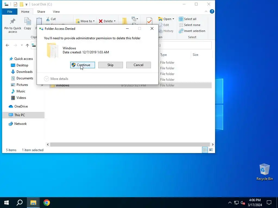This screenshot has height=208, width=278.
Task: Click Edit in the ribbon
Action: (x=164, y=25)
